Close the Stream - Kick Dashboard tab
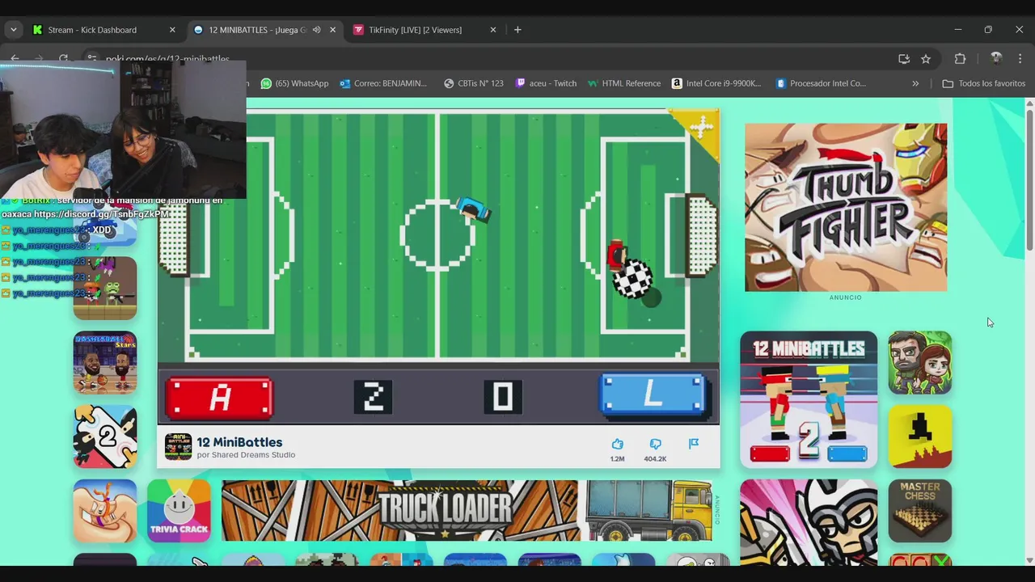This screenshot has height=582, width=1035. click(172, 30)
